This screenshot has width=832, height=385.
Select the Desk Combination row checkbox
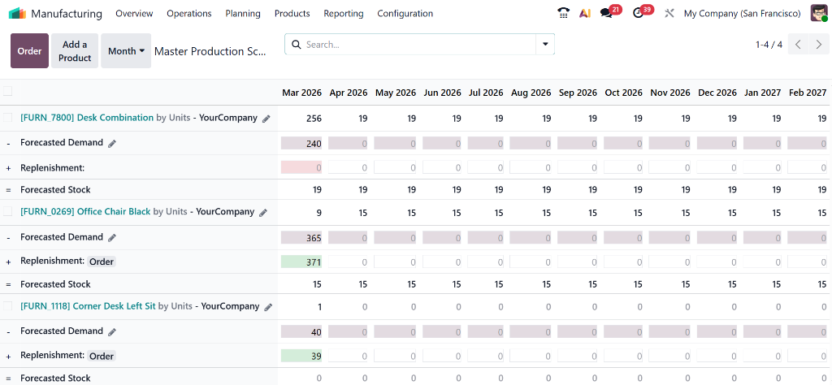coord(7,118)
